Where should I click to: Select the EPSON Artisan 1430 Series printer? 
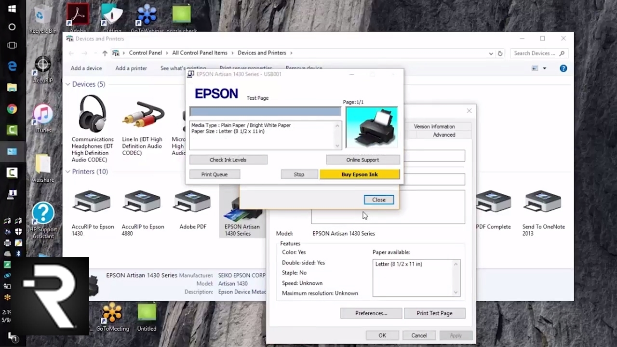(242, 213)
